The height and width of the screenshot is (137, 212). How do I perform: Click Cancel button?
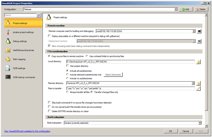(186, 131)
